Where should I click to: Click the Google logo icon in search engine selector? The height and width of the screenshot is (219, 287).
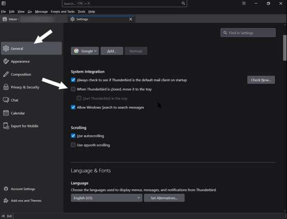76,51
